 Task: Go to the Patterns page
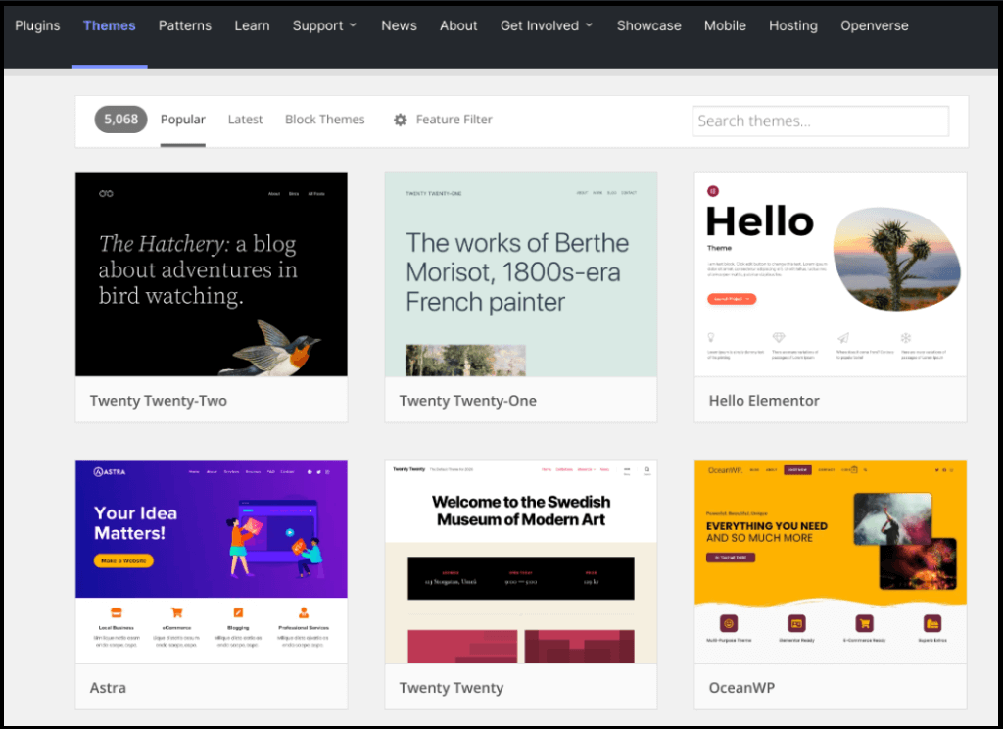(185, 25)
